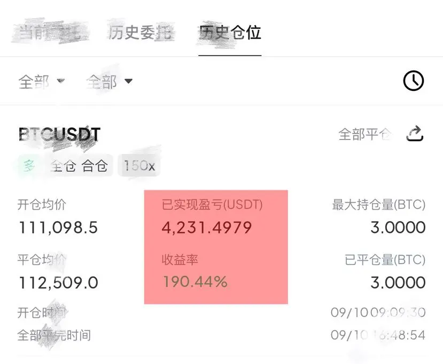
Task: Tap the 多 long position badge
Action: tap(29, 166)
